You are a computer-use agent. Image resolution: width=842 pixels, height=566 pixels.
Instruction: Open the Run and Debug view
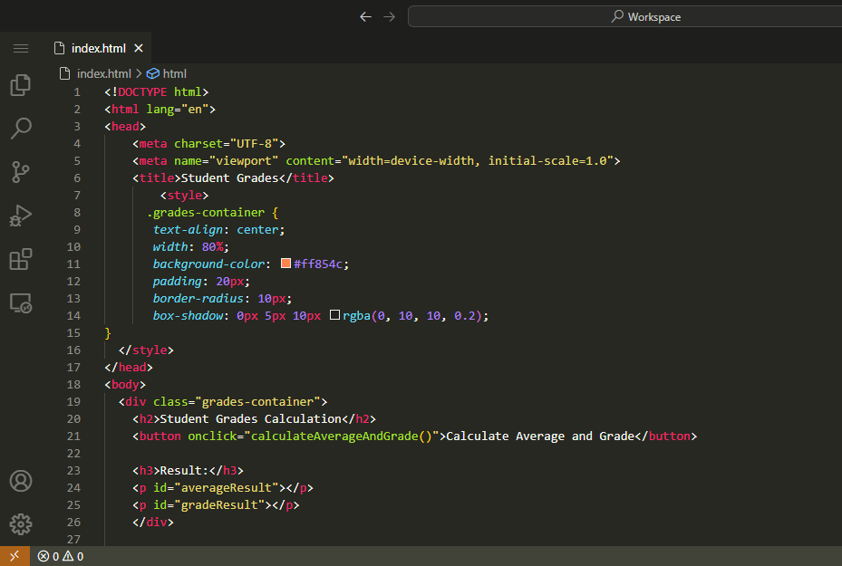click(x=21, y=216)
